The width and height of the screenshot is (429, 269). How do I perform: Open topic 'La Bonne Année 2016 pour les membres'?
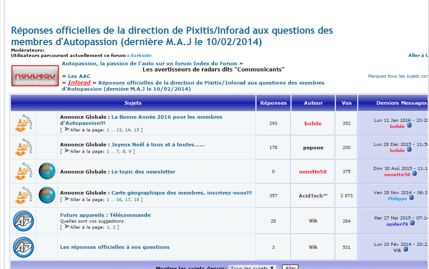[x=141, y=120]
